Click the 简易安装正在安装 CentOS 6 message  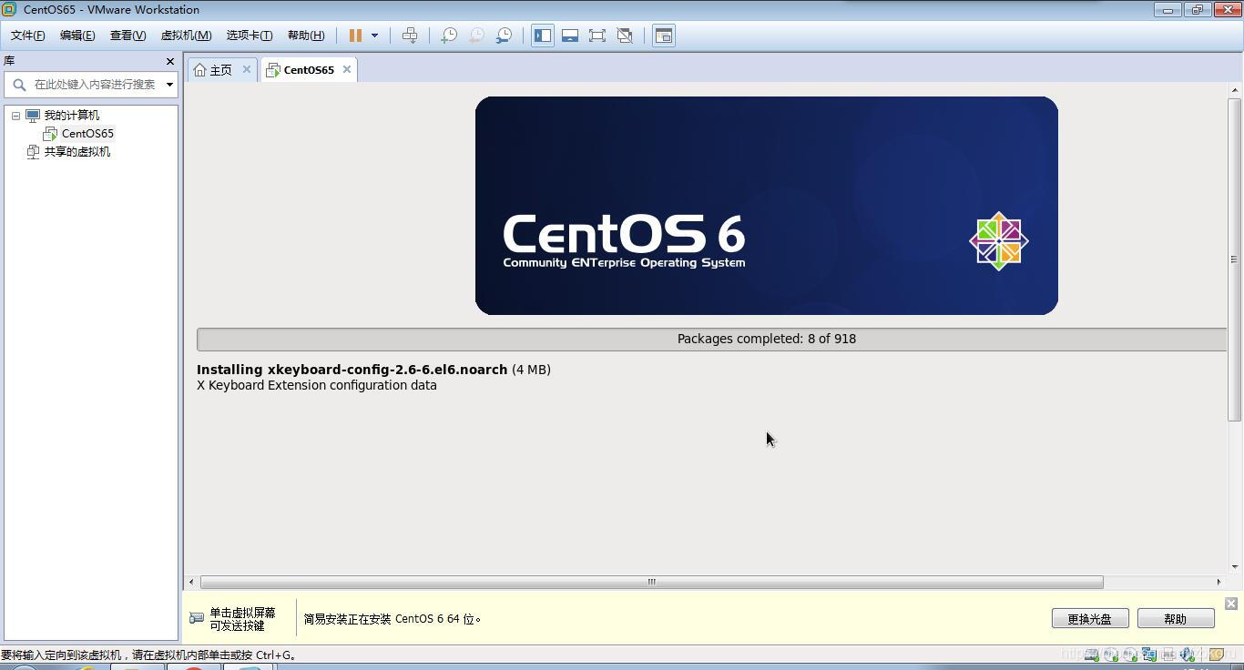point(393,619)
